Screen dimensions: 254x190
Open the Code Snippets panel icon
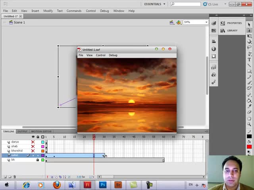pyautogui.click(x=214, y=67)
